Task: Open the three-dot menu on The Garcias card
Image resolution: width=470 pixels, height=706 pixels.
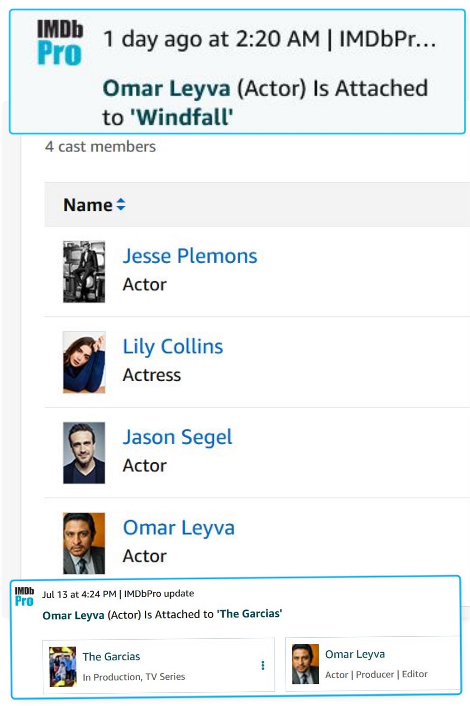Action: [x=263, y=665]
